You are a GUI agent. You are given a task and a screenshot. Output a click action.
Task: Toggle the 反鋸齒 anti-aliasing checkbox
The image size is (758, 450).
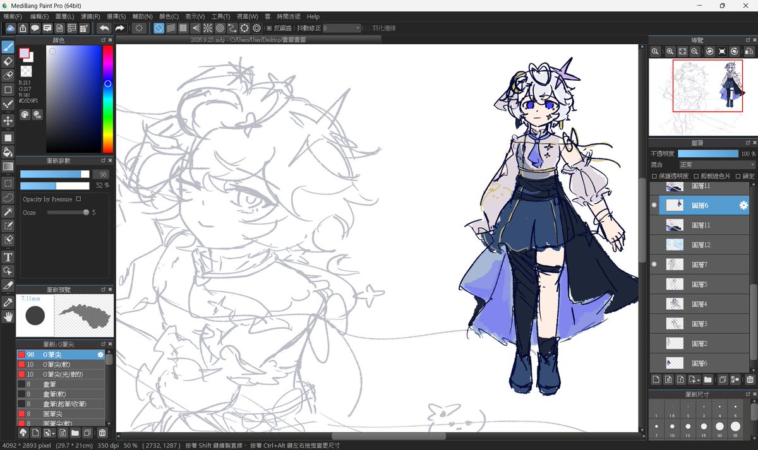click(x=269, y=28)
